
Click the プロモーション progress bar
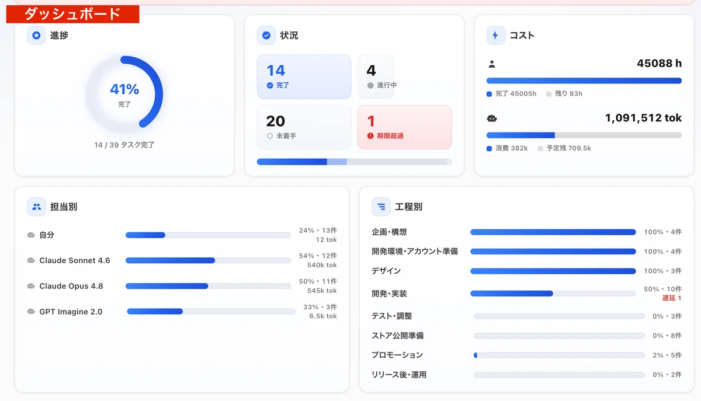point(559,355)
